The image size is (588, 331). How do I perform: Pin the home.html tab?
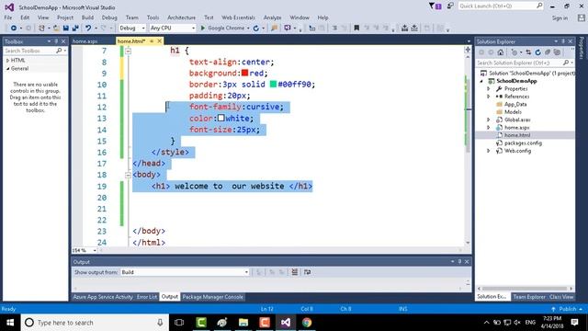point(152,41)
